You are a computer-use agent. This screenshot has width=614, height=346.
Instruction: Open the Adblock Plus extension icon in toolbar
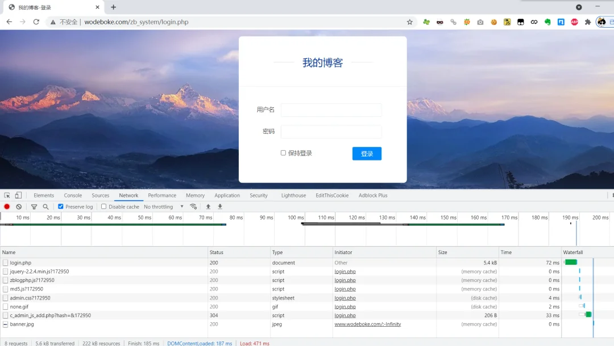tap(574, 22)
